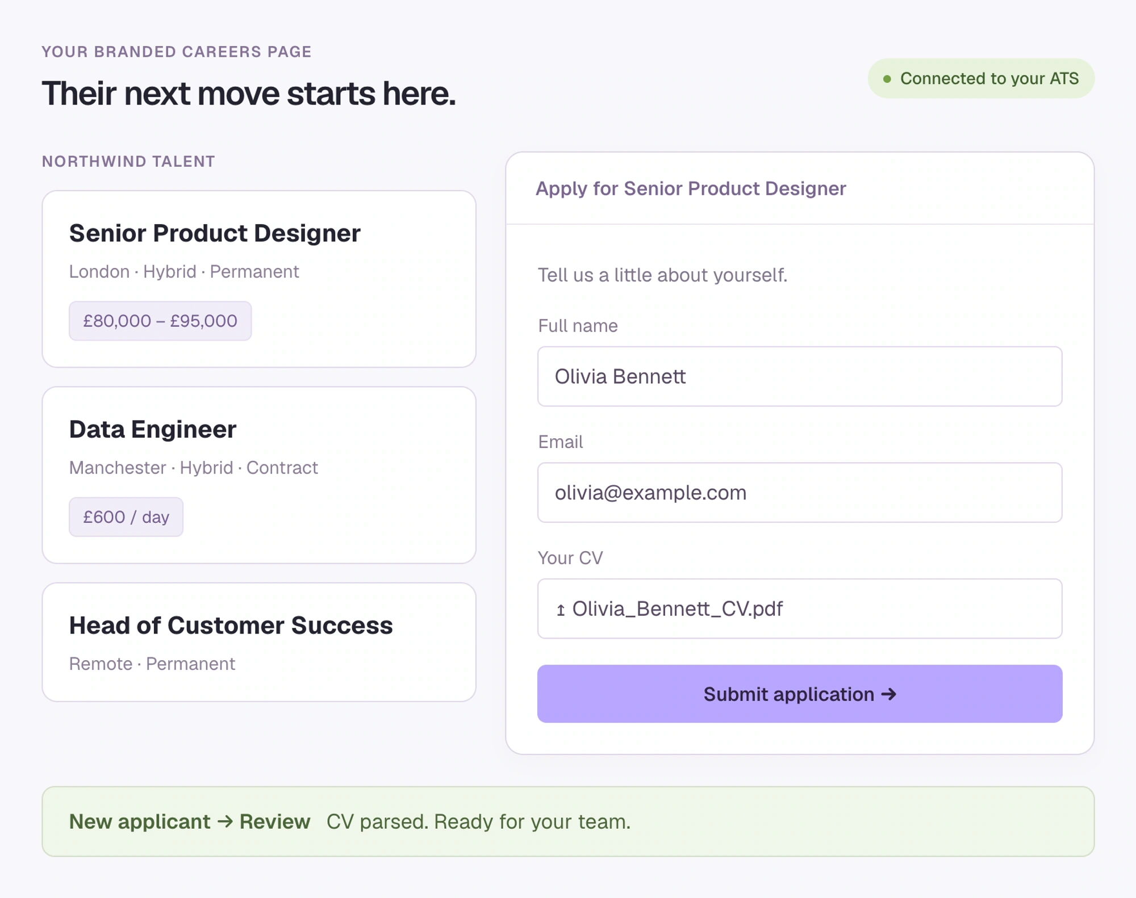Click Tell us a little about yourself text
Viewport: 1136px width, 898px height.
click(662, 275)
